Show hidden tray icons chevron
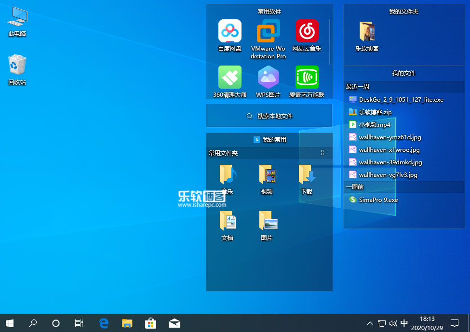This screenshot has height=332, width=470. coord(370,323)
